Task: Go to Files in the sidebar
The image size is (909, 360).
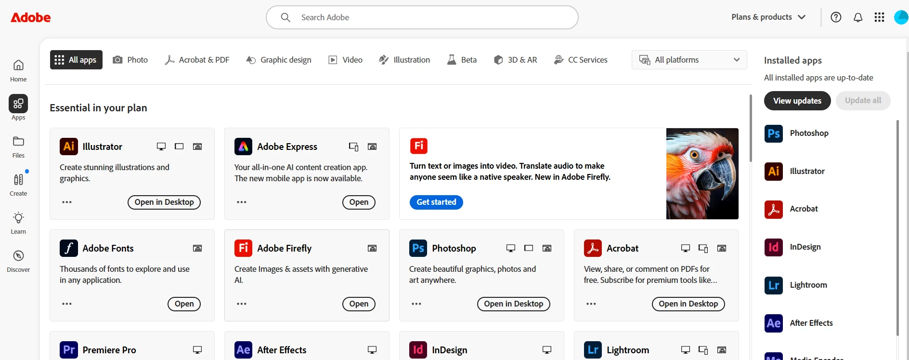Action: [18, 147]
